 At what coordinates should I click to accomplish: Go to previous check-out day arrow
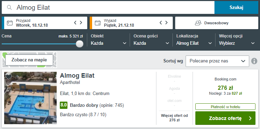click(x=161, y=23)
